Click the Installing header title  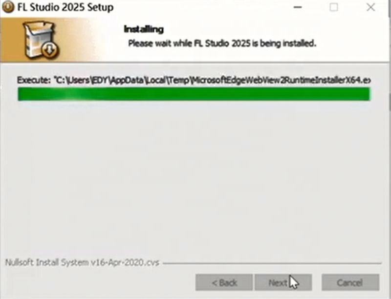[x=144, y=29]
